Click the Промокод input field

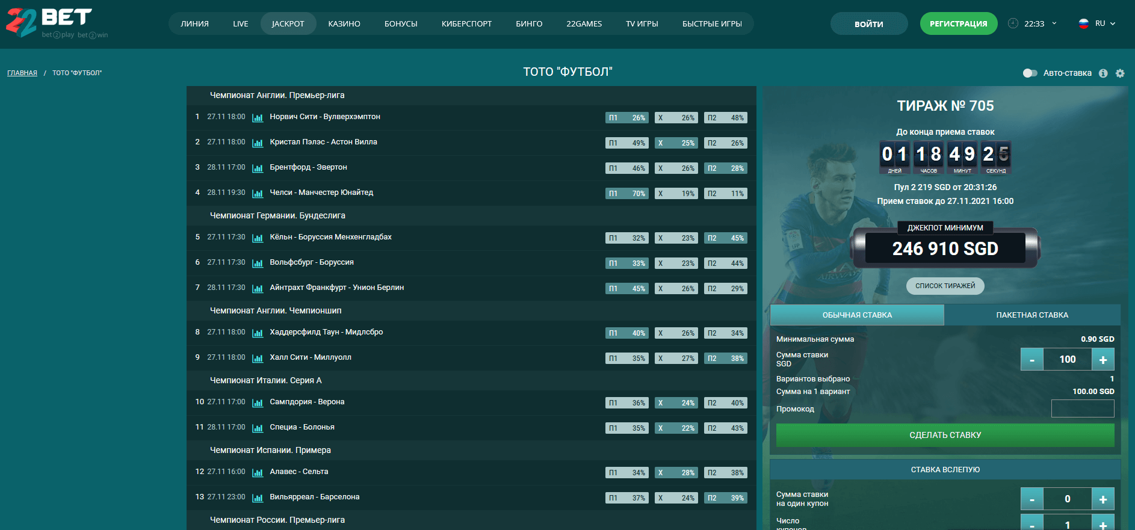click(x=1083, y=408)
